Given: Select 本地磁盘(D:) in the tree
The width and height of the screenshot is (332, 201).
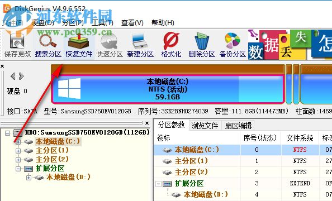Looking at the screenshot, I should click(x=68, y=177).
